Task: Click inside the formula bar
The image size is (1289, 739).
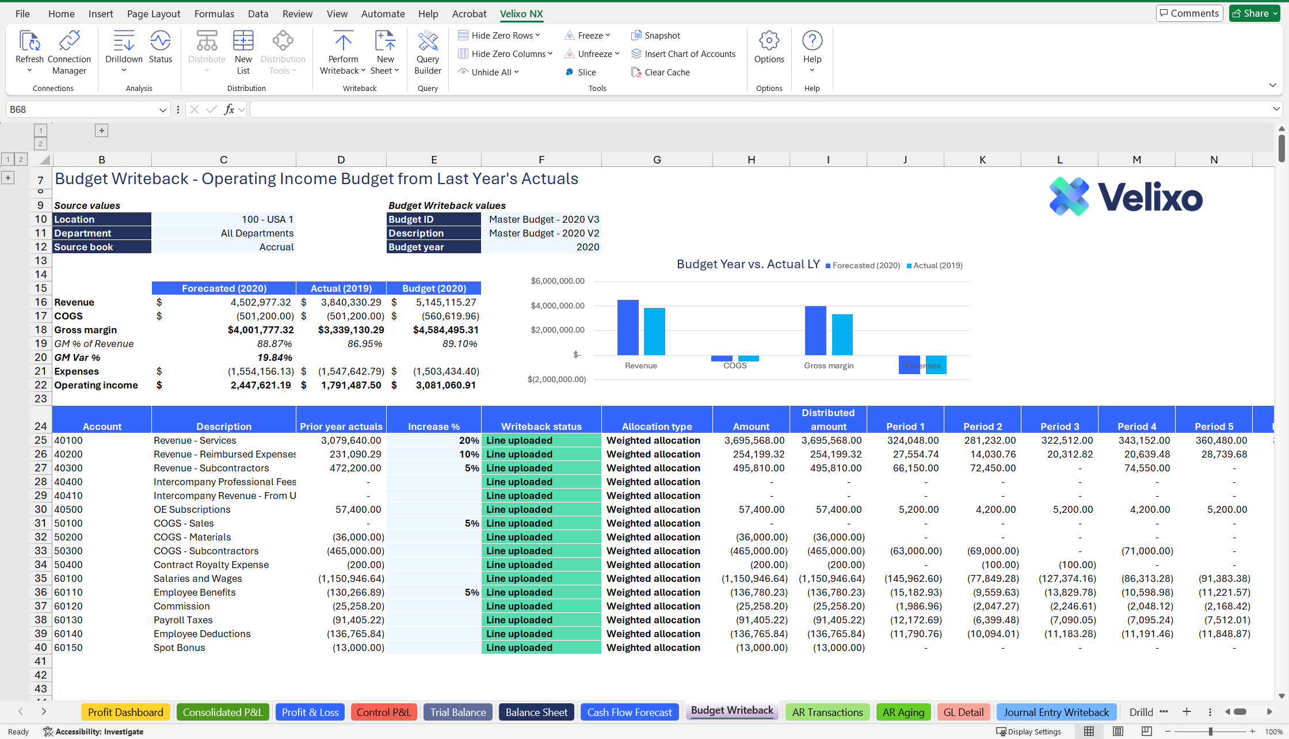Action: (x=760, y=109)
